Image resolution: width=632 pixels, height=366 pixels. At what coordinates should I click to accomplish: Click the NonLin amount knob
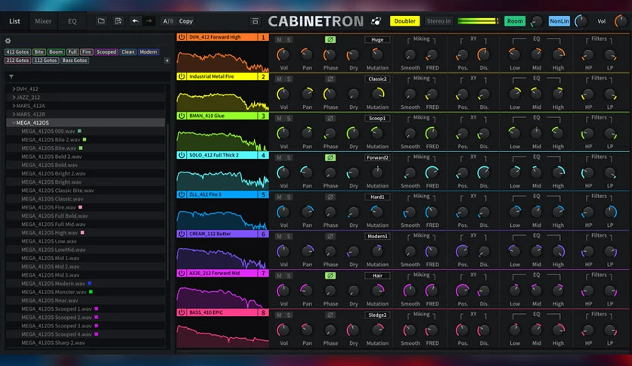tap(581, 21)
